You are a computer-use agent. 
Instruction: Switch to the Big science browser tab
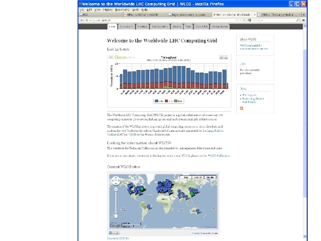(x=189, y=15)
